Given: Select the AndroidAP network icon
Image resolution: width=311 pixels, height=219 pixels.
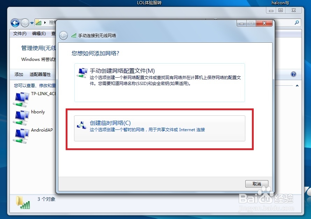Looking at the screenshot, I should pos(21,136).
